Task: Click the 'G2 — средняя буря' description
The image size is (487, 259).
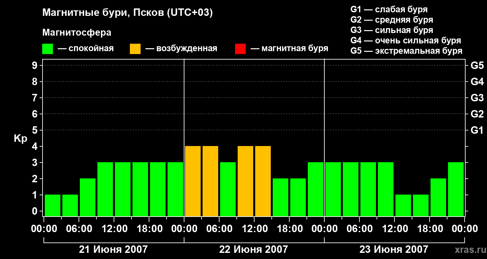Action: click(x=392, y=20)
